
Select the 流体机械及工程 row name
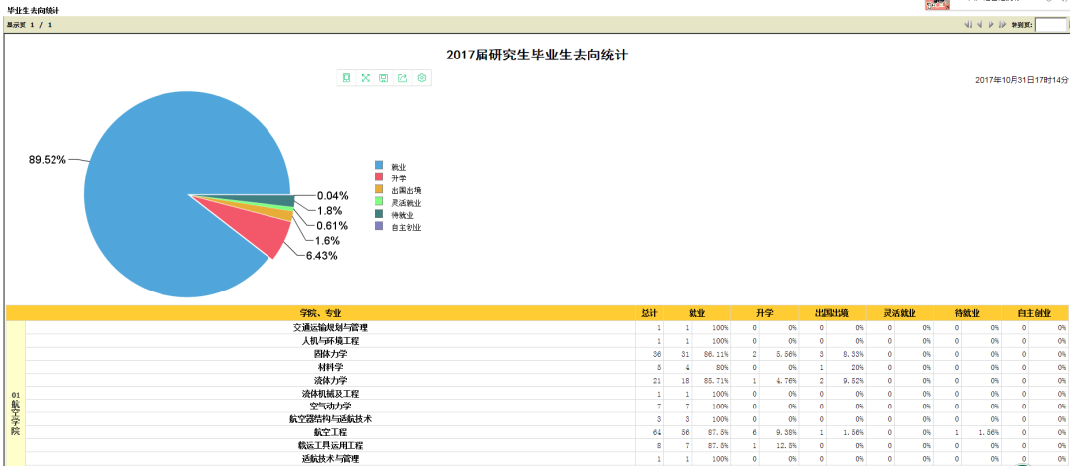(x=330, y=394)
